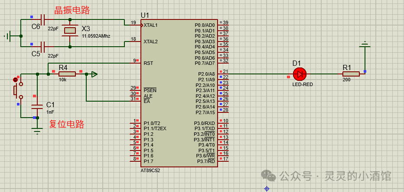404x192 pixels.
Task: Click the ALE pin label
Action: point(148,96)
